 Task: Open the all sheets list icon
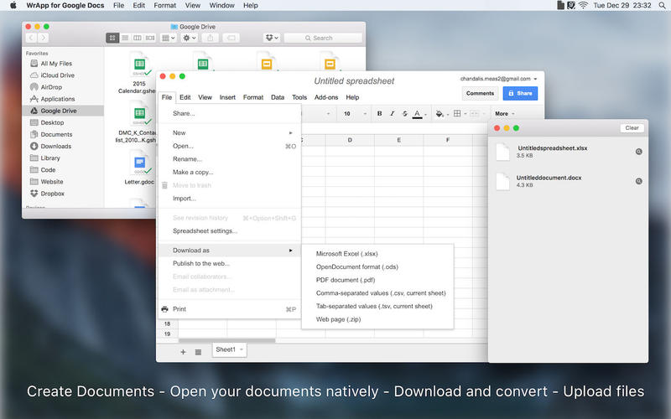pos(198,352)
